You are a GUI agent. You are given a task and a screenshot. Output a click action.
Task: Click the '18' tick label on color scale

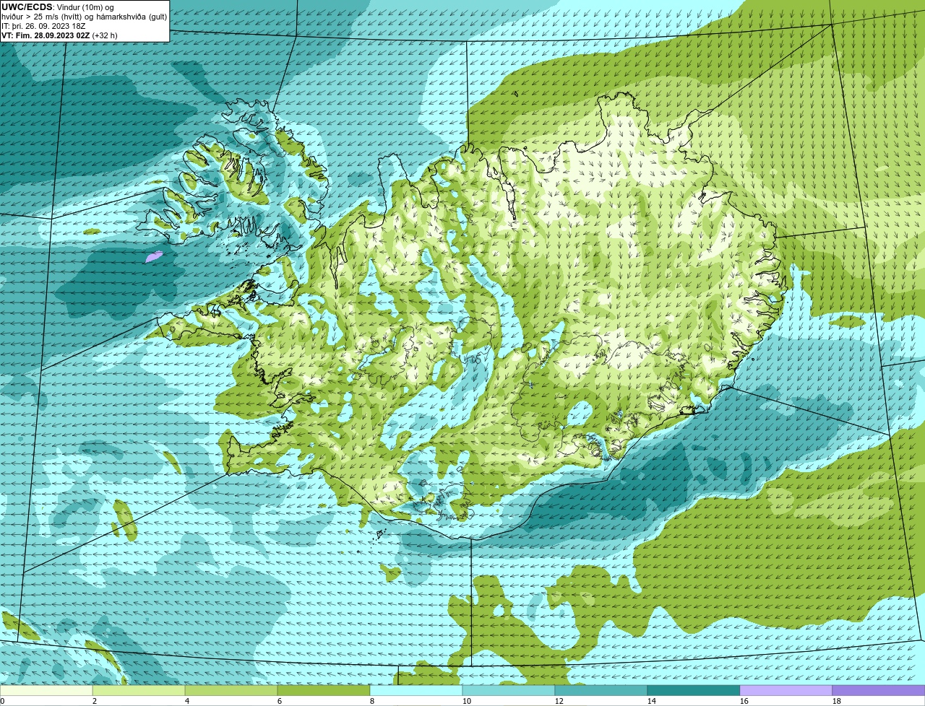[x=837, y=701]
